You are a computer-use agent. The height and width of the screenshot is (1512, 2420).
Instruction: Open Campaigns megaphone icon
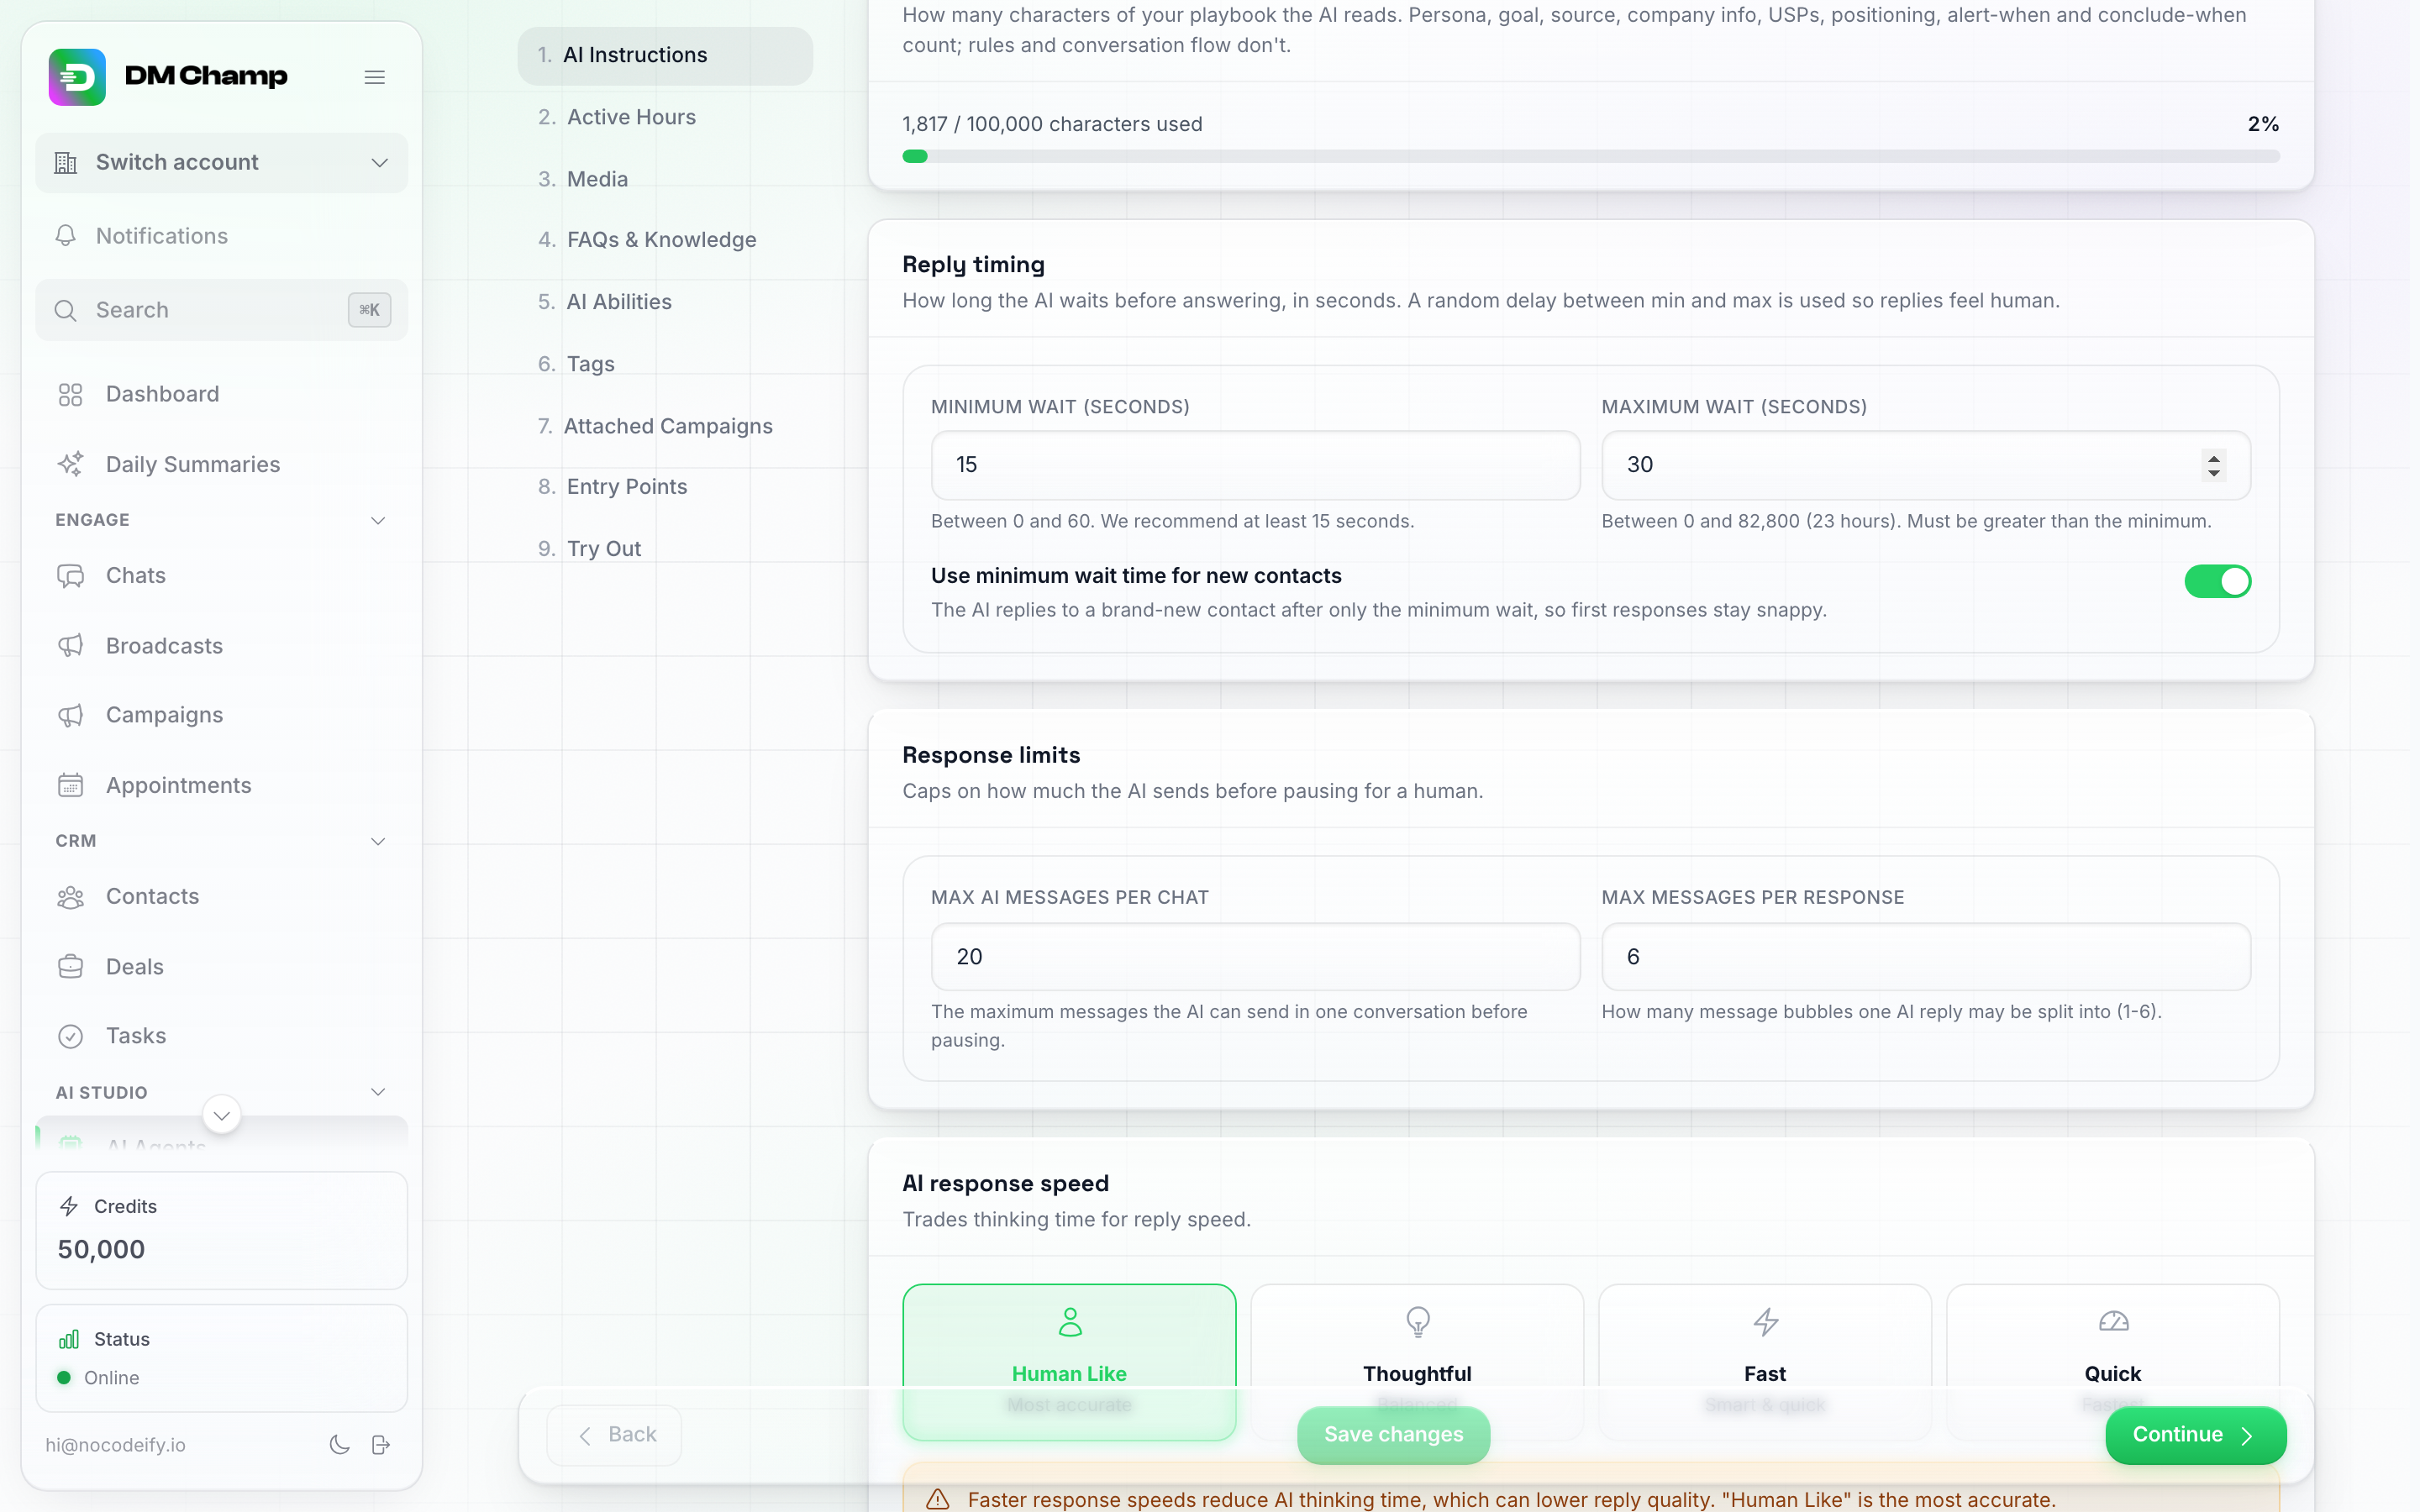pyautogui.click(x=70, y=715)
